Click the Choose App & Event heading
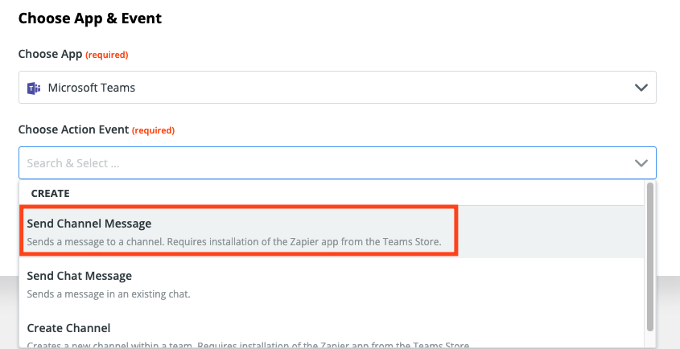The image size is (680, 349). pos(90,18)
